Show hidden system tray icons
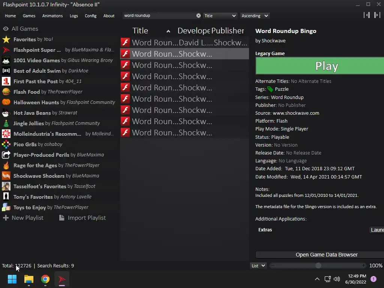The width and height of the screenshot is (384, 288). (317, 279)
